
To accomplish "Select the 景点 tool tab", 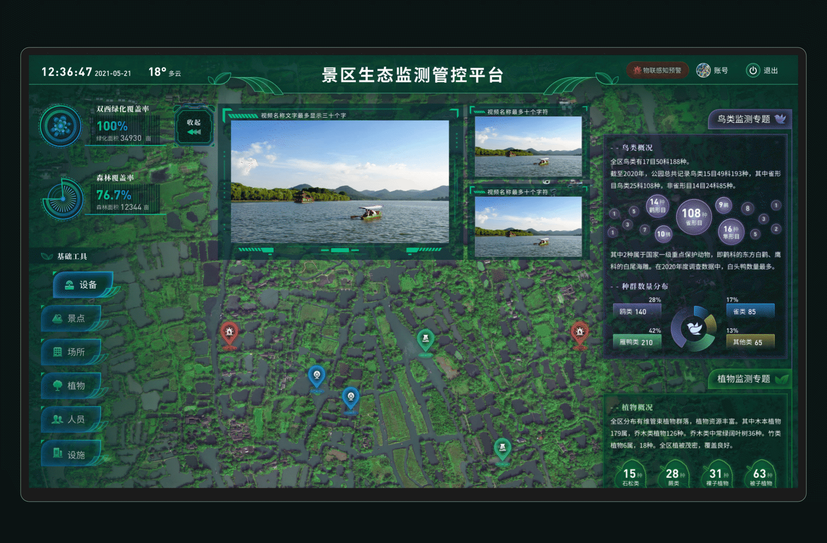I will click(71, 318).
